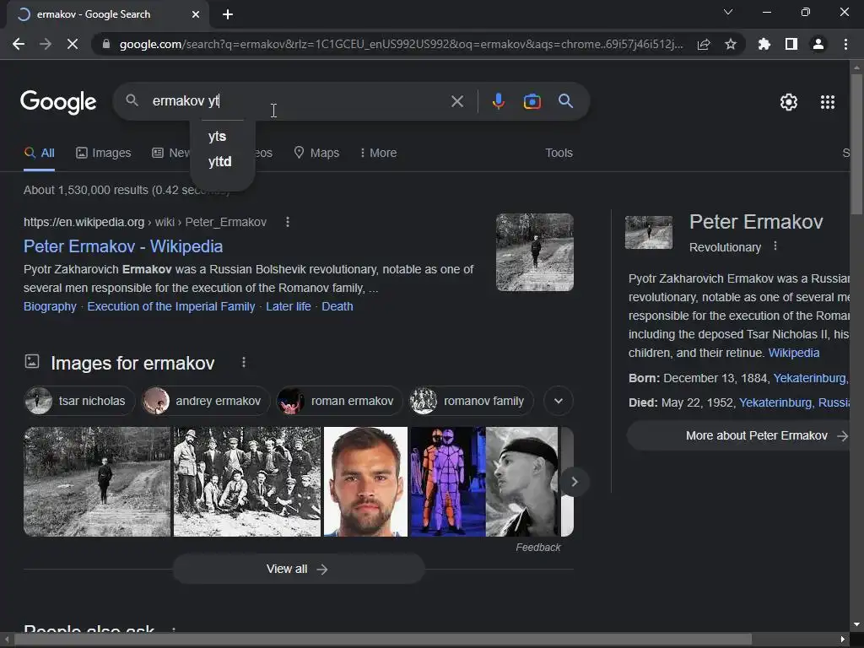Open the man on dirt road image
Viewport: 864px width, 648px height.
(97, 482)
